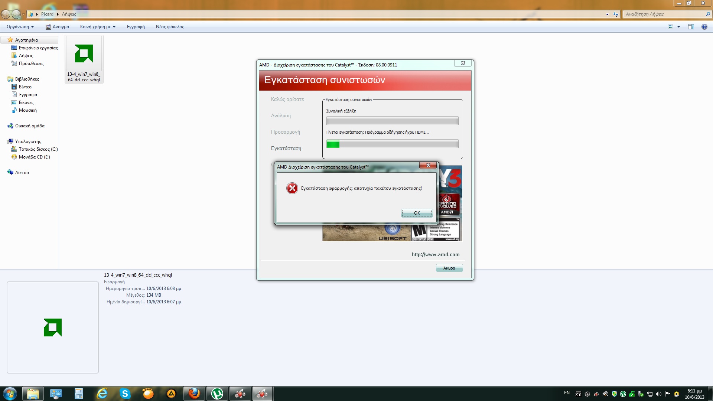Screen dimensions: 713x401
Task: Open Windows Explorer from taskbar
Action: (33, 394)
